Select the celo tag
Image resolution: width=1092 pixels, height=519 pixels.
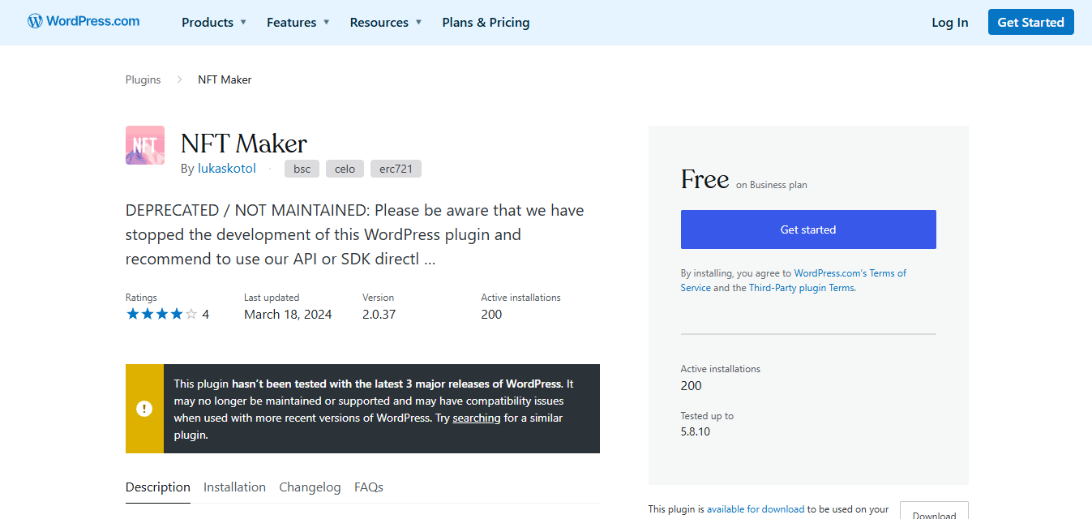pyautogui.click(x=345, y=169)
